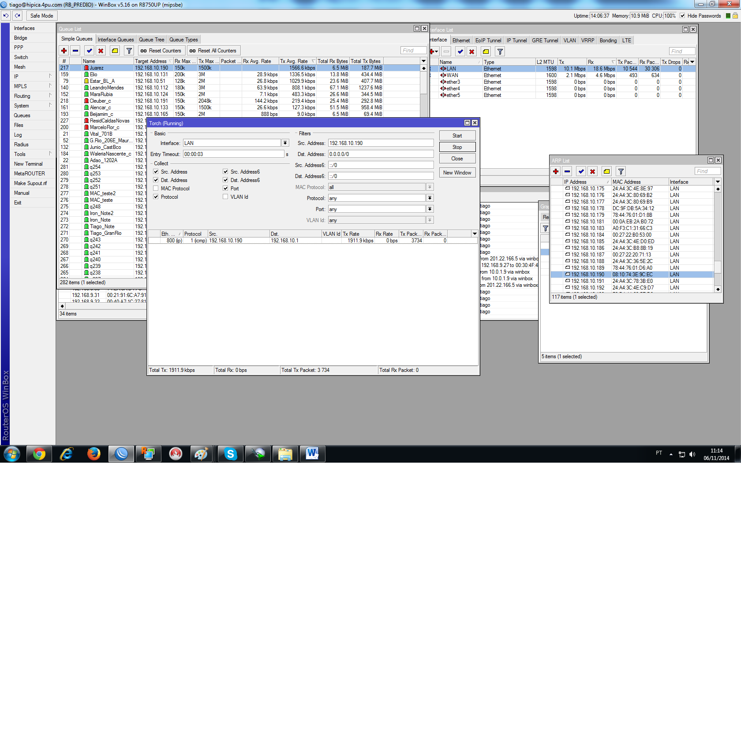Viewport: 741px width, 742px height.
Task: Open Queue List filter funnel
Action: pyautogui.click(x=129, y=51)
